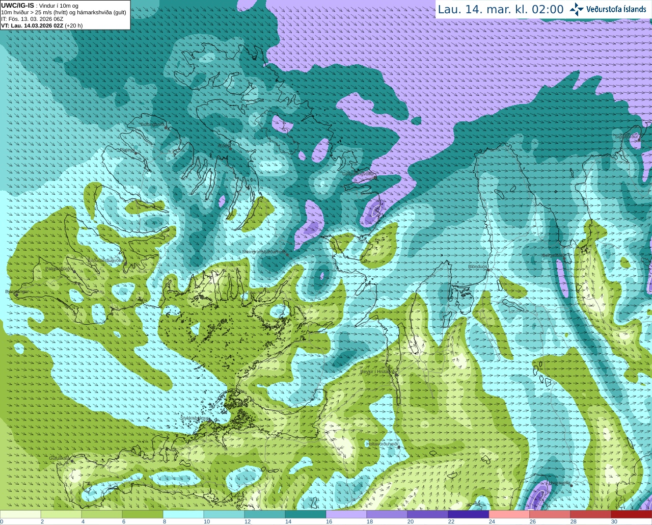This screenshot has height=525, width=652.
Task: Pick the 8–10 m/s pale cyan legend swatch
Action: [183, 514]
